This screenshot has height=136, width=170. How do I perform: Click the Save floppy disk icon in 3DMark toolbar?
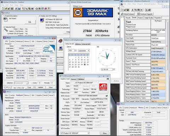coord(12,8)
